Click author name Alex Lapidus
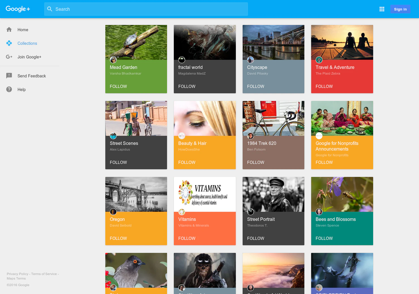The height and width of the screenshot is (294, 419). [x=120, y=149]
